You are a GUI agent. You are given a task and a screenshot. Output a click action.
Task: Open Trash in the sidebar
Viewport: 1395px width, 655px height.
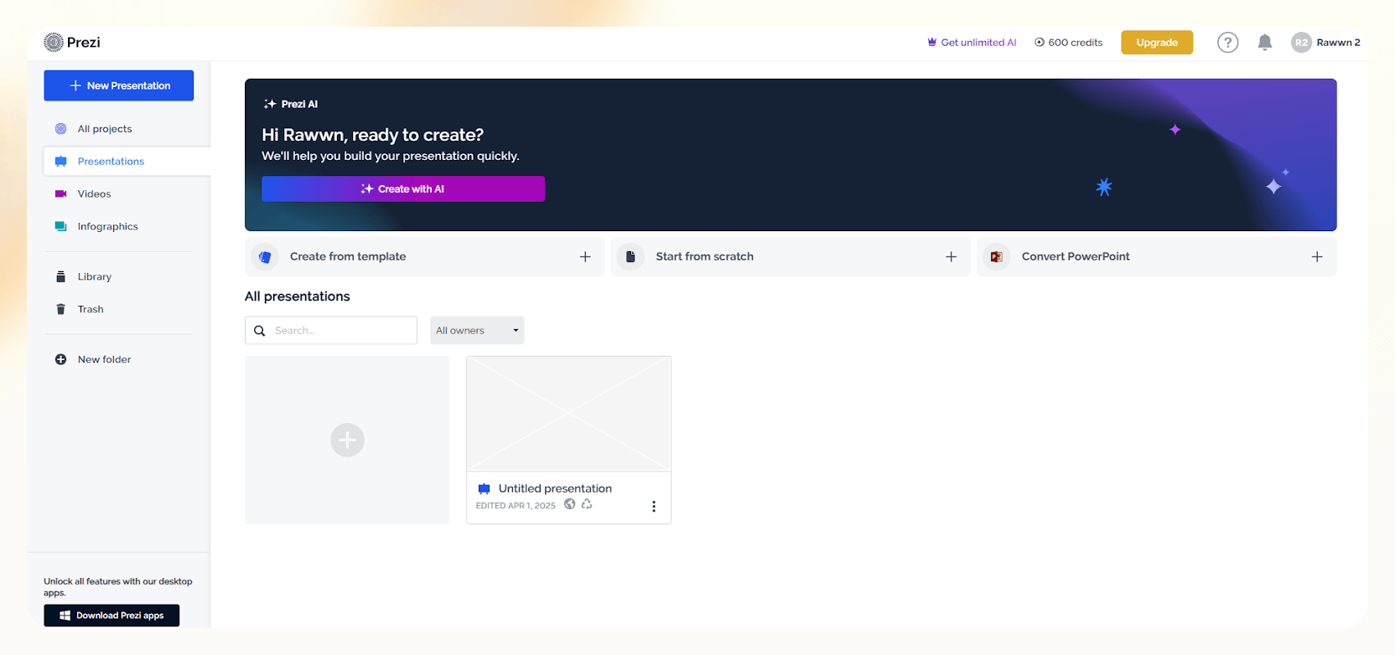[91, 309]
